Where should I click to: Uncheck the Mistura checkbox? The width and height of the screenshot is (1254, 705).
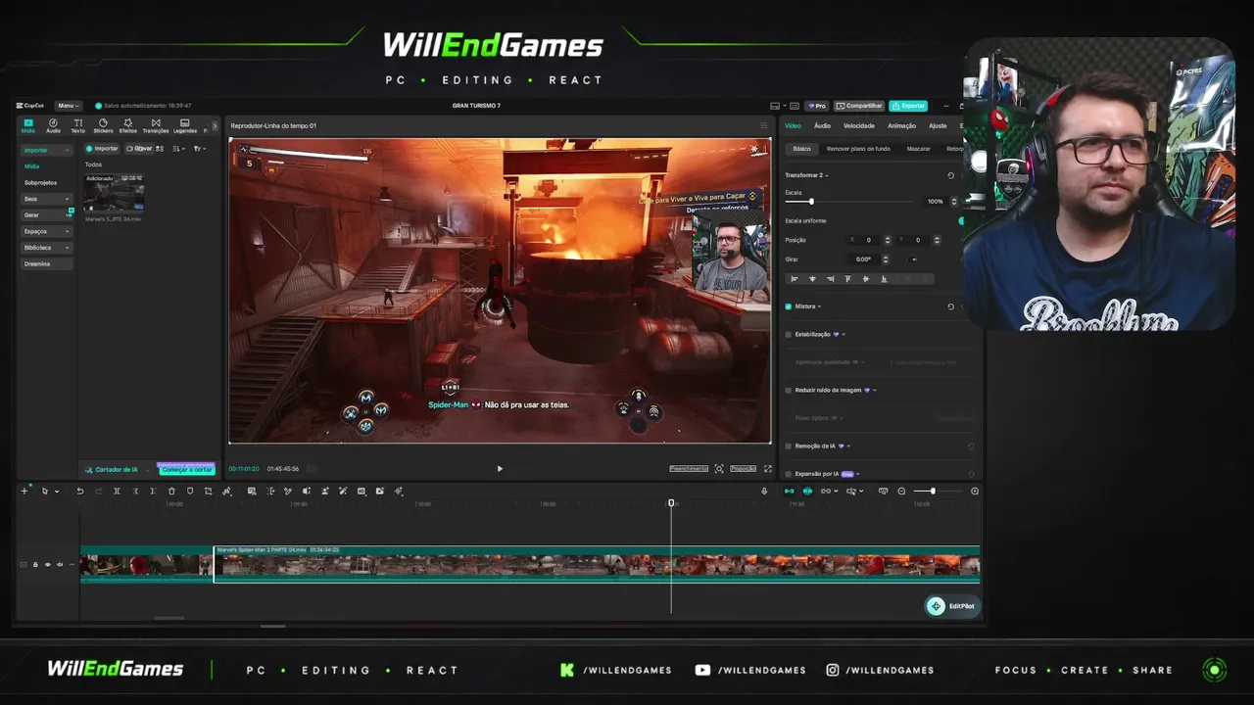789,306
